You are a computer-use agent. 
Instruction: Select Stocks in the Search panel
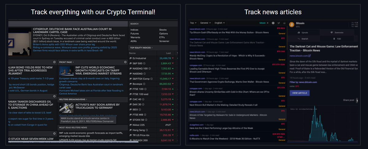(x=163, y=30)
